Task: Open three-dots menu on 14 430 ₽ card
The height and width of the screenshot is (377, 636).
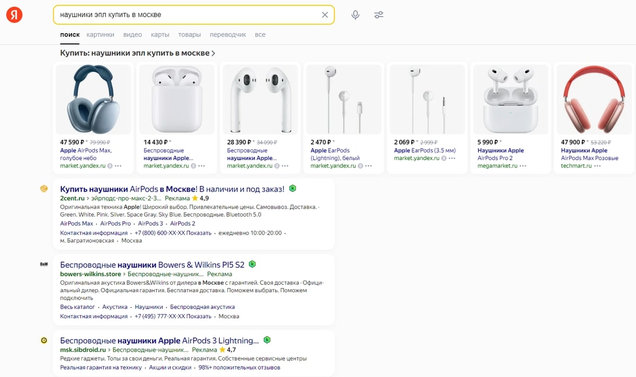Action: [201, 166]
